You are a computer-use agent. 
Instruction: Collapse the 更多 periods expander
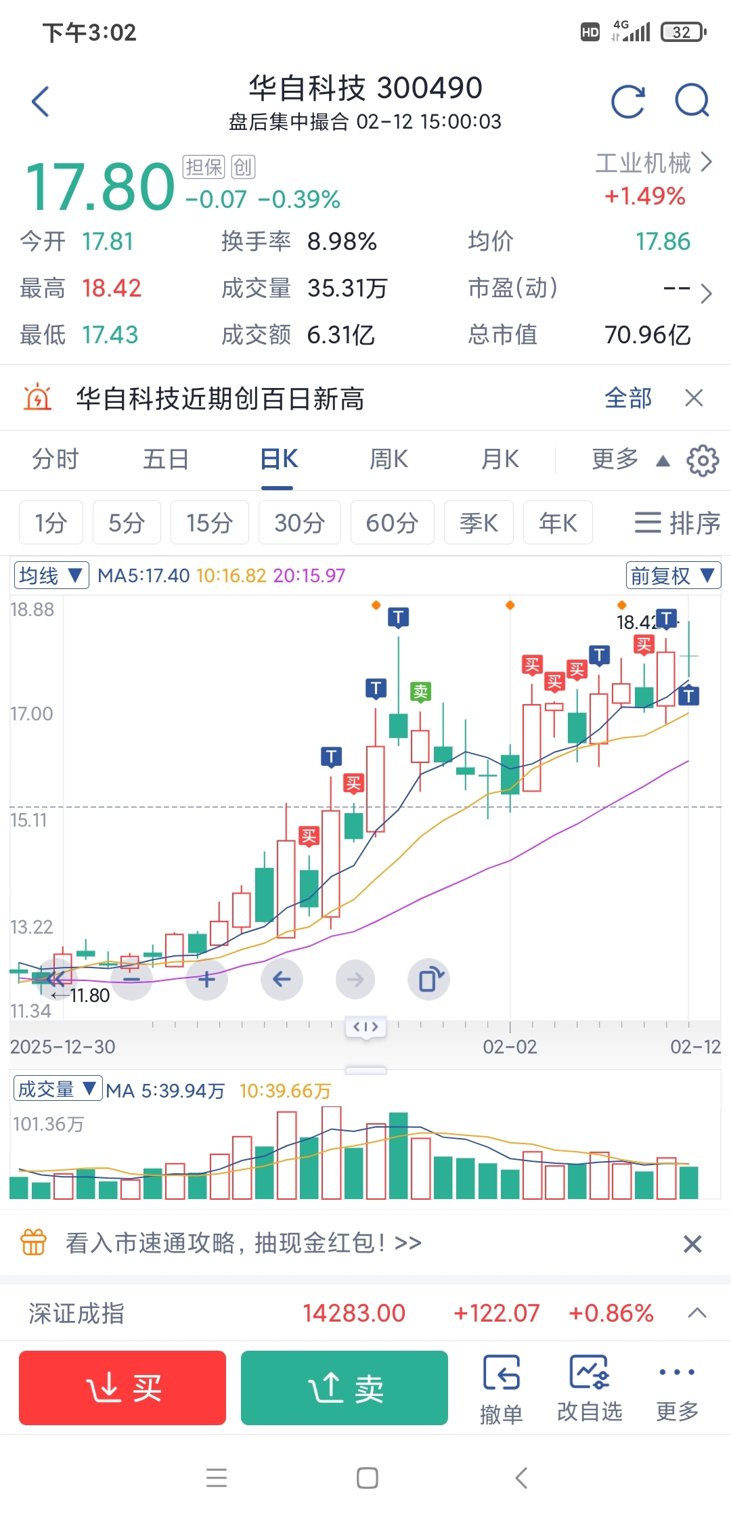(x=629, y=460)
